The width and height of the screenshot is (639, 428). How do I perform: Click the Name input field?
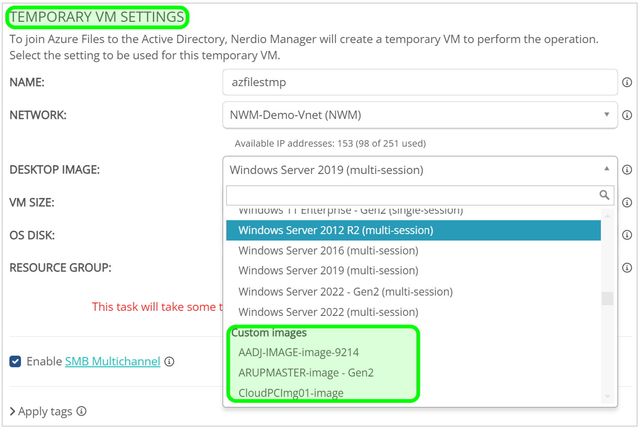[420, 82]
